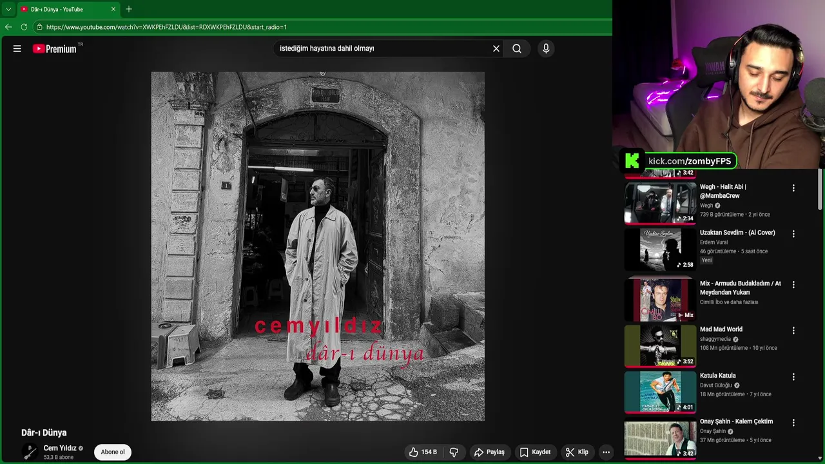Click the search field text
The height and width of the screenshot is (464, 825).
click(327, 48)
